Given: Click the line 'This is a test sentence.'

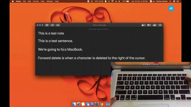Looking at the screenshot, I should pos(56,41).
